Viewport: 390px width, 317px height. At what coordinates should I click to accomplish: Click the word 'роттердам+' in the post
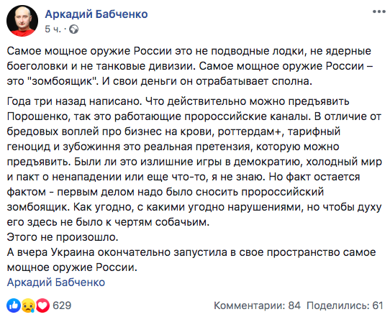(x=250, y=132)
